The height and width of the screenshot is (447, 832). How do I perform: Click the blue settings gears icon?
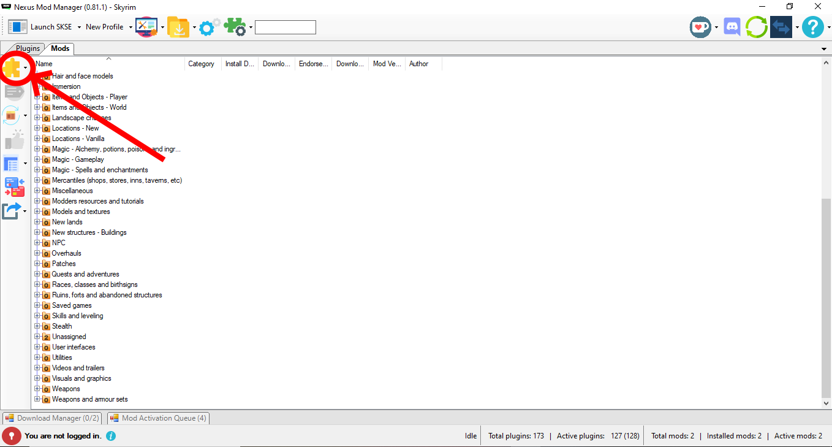point(210,27)
